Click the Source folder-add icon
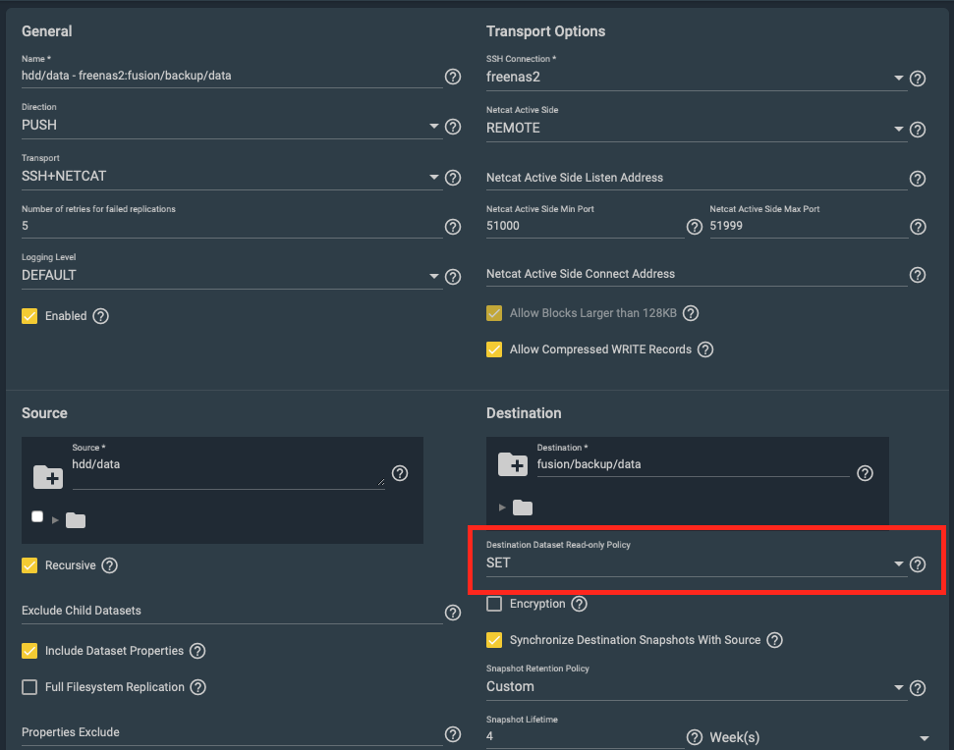 pos(48,477)
